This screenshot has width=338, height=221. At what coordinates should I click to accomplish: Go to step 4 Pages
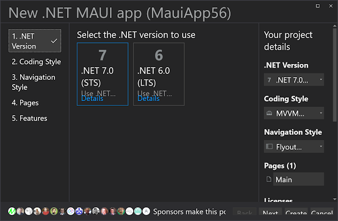point(25,103)
